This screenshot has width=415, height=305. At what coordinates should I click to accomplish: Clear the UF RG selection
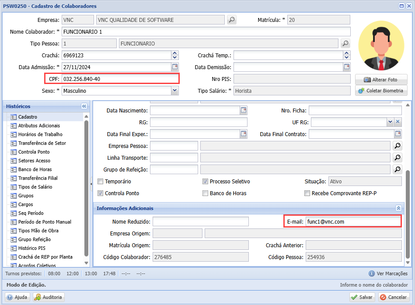398,122
